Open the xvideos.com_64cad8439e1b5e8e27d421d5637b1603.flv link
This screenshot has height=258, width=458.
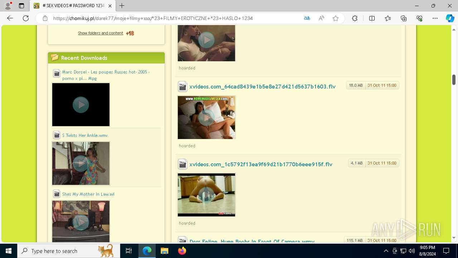pos(263,86)
